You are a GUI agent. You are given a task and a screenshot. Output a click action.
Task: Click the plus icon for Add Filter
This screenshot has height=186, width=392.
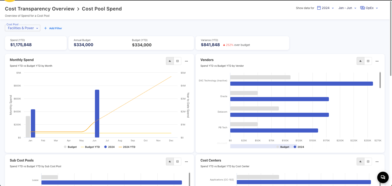tap(45, 28)
